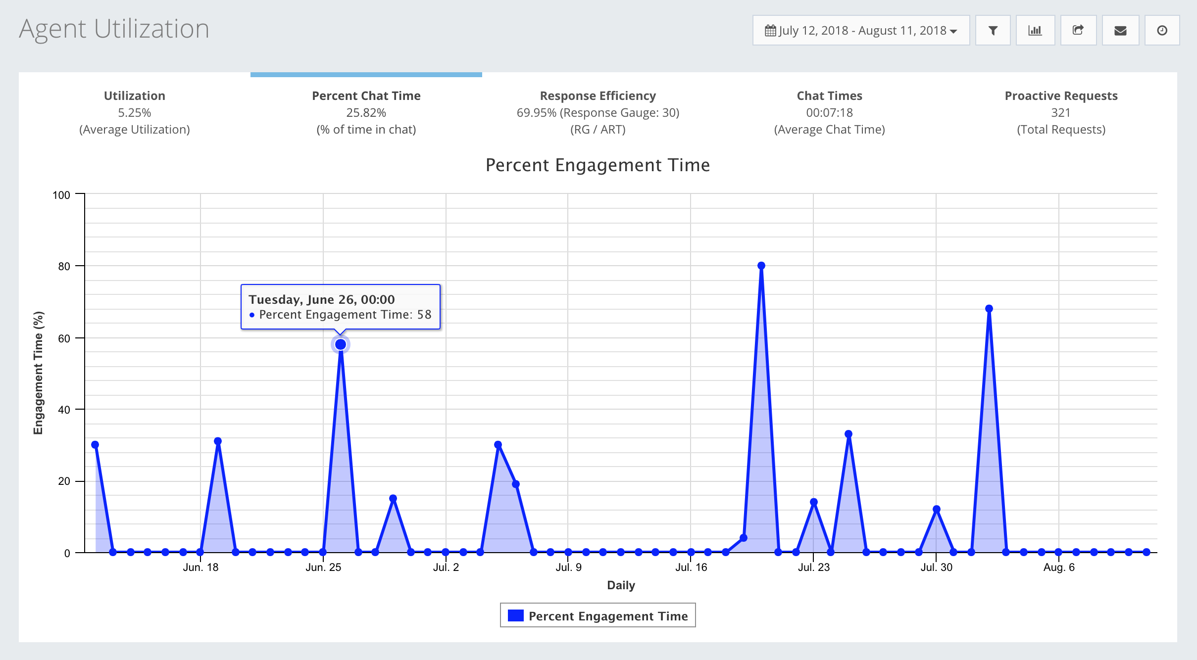This screenshot has height=660, width=1197.
Task: Click the blue legend color swatch
Action: coord(516,615)
